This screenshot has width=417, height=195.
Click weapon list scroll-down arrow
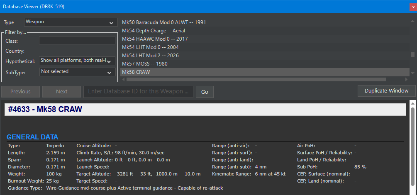click(412, 73)
